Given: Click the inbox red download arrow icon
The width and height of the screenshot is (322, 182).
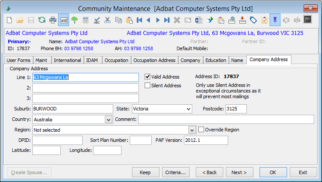Looking at the screenshot, I should (242, 20).
